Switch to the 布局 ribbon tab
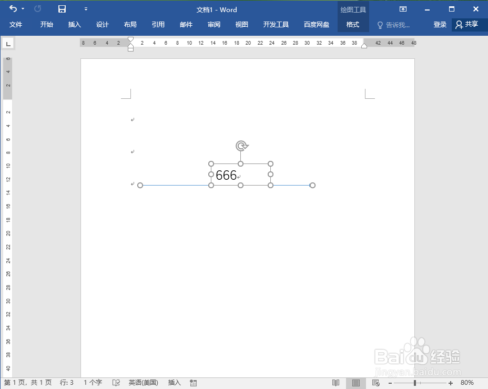The image size is (488, 389). coord(130,25)
